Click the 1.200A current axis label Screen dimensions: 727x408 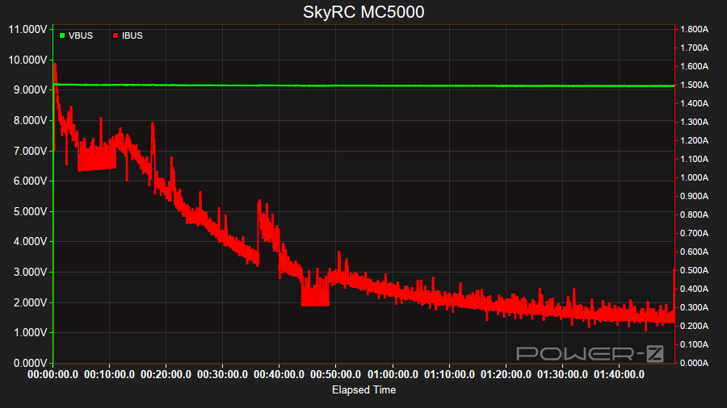point(694,140)
